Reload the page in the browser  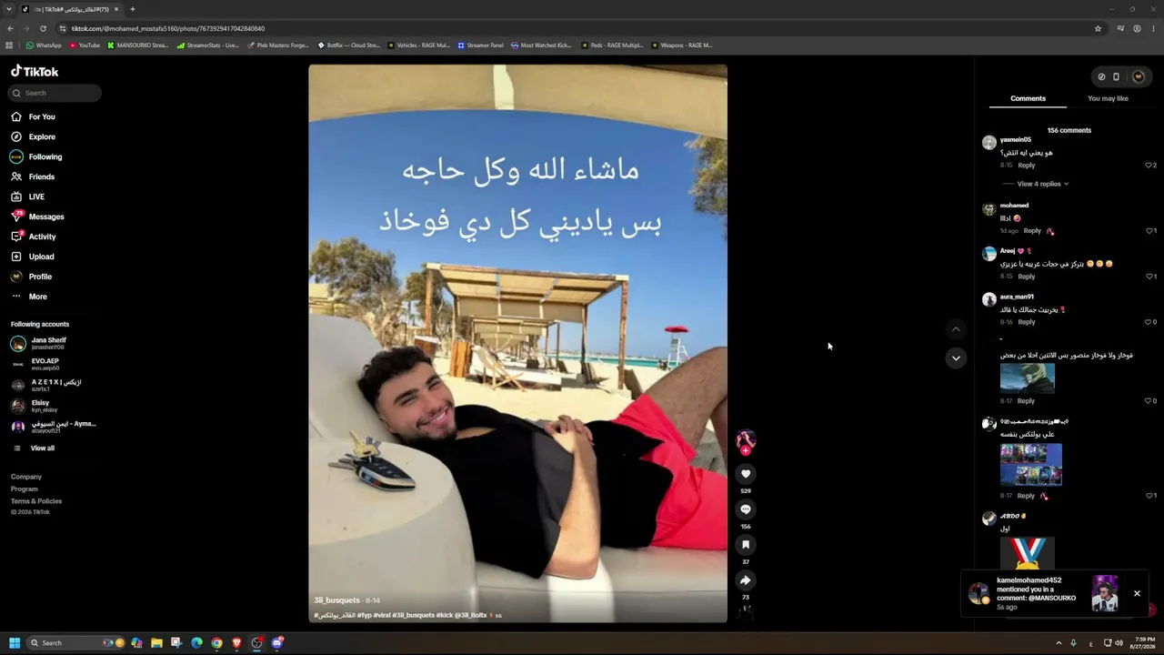pyautogui.click(x=43, y=28)
